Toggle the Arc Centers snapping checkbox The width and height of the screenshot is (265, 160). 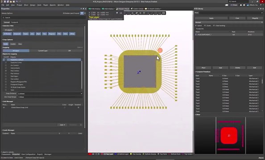[x=6, y=65]
